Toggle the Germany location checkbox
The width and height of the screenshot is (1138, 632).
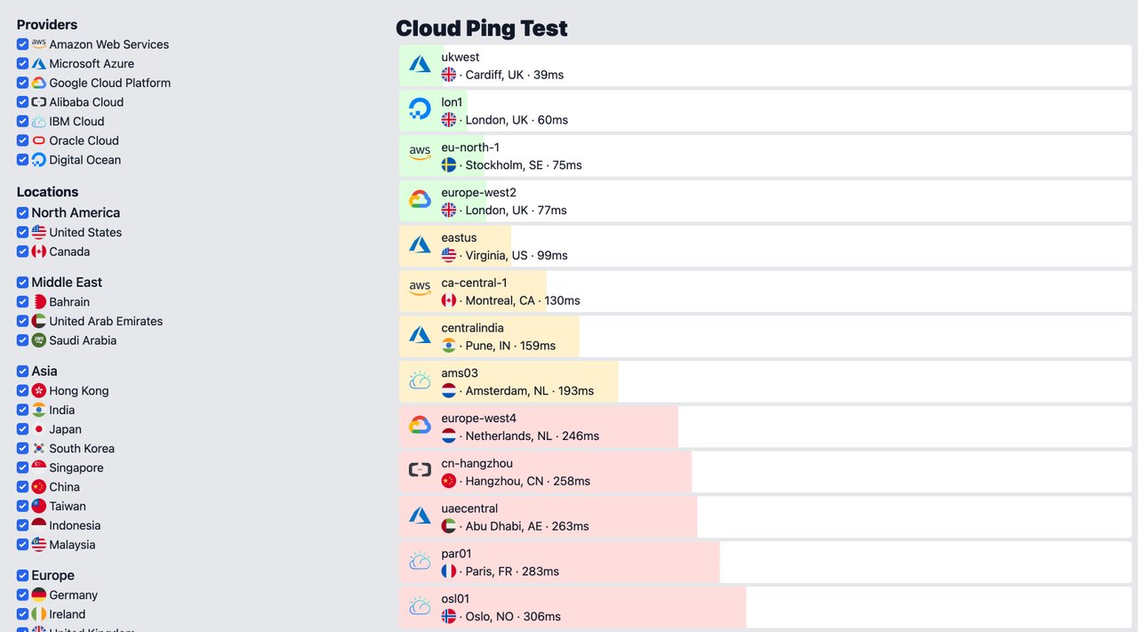click(23, 596)
